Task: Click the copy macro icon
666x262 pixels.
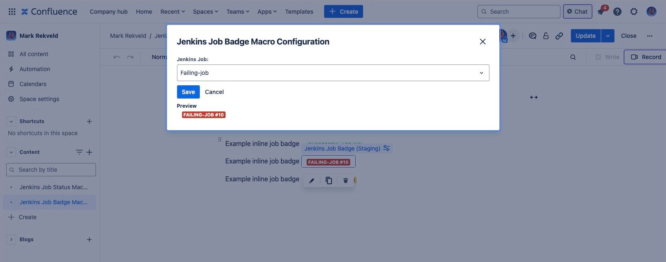Action: point(329,180)
